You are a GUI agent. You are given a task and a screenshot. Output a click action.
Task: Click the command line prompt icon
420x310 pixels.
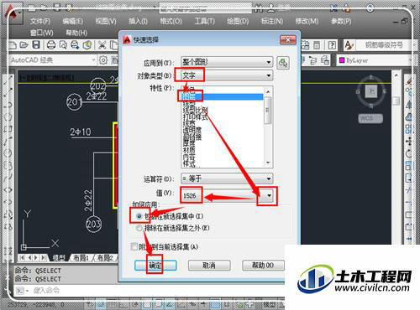point(20,291)
